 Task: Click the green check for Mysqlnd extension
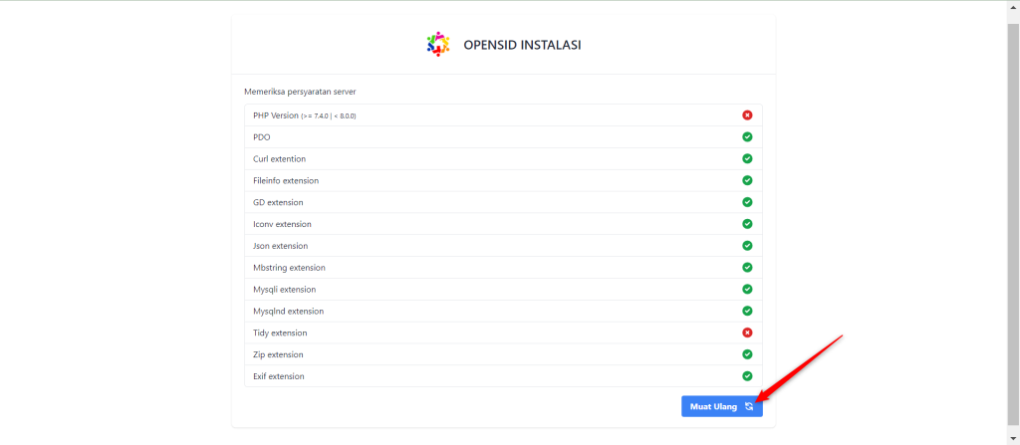coord(747,311)
